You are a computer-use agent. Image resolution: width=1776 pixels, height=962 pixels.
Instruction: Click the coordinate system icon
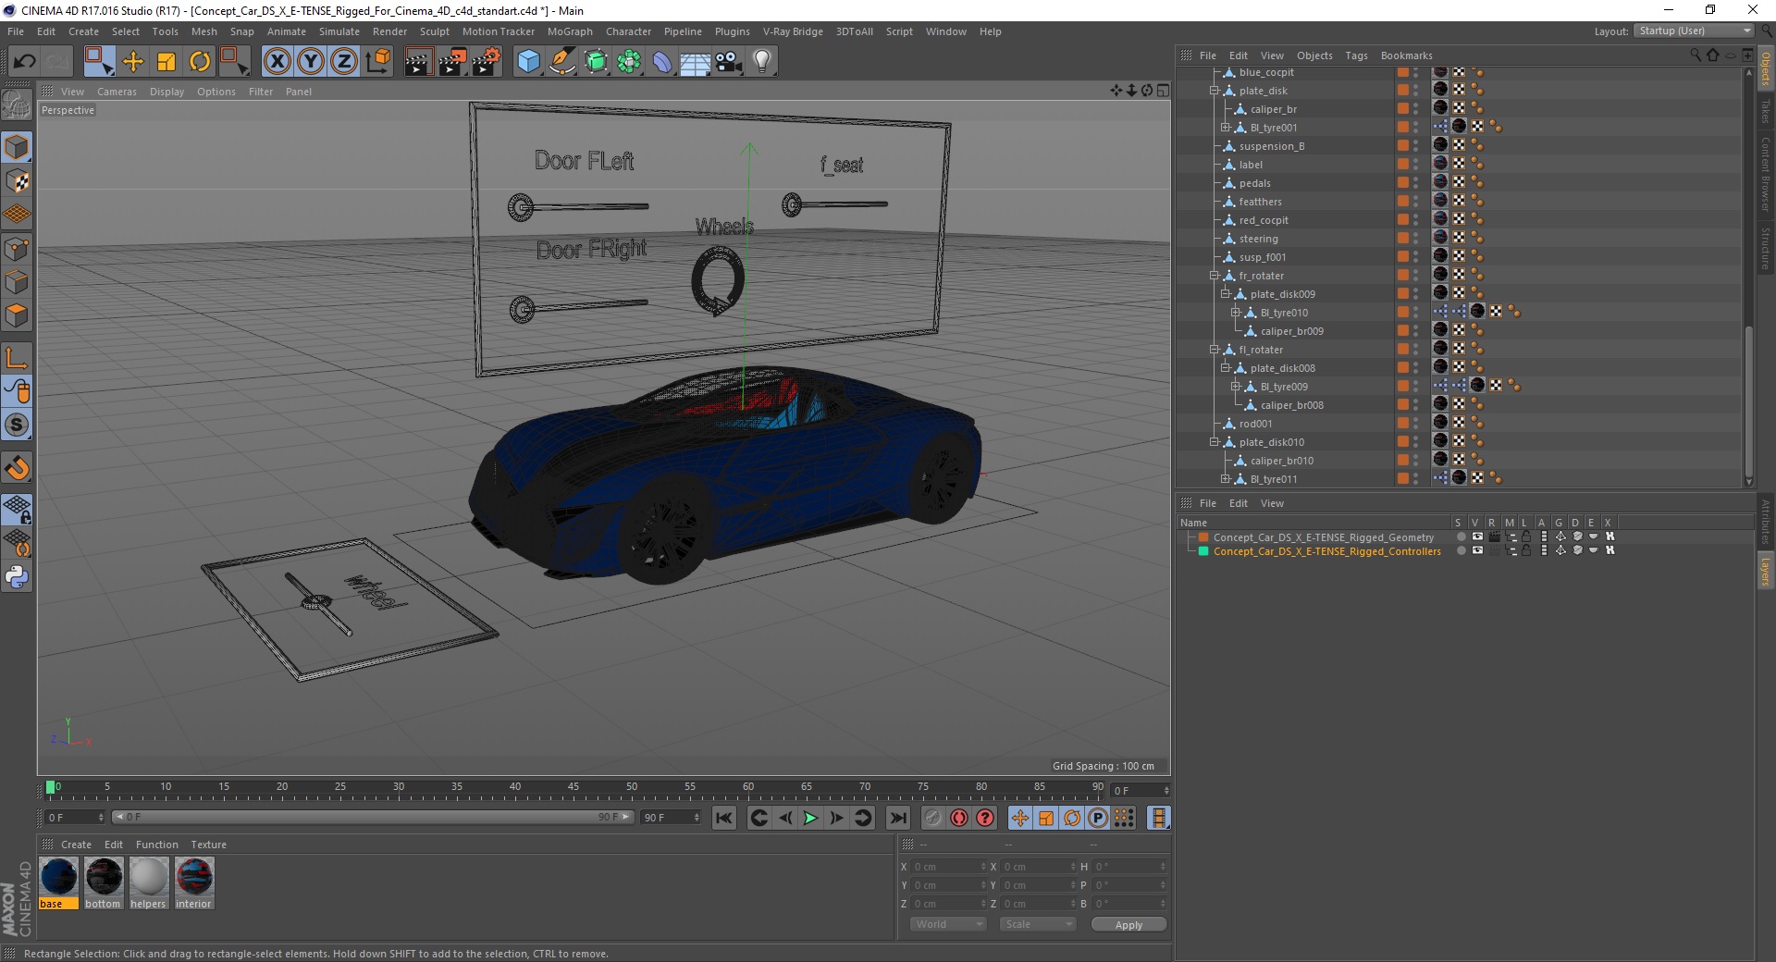[377, 62]
